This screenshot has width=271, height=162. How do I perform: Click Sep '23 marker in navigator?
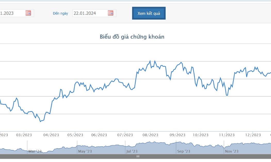184,151
